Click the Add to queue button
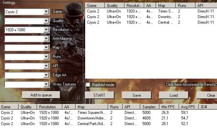Image resolution: width=217 pixels, height=128 pixels. [x=41, y=95]
